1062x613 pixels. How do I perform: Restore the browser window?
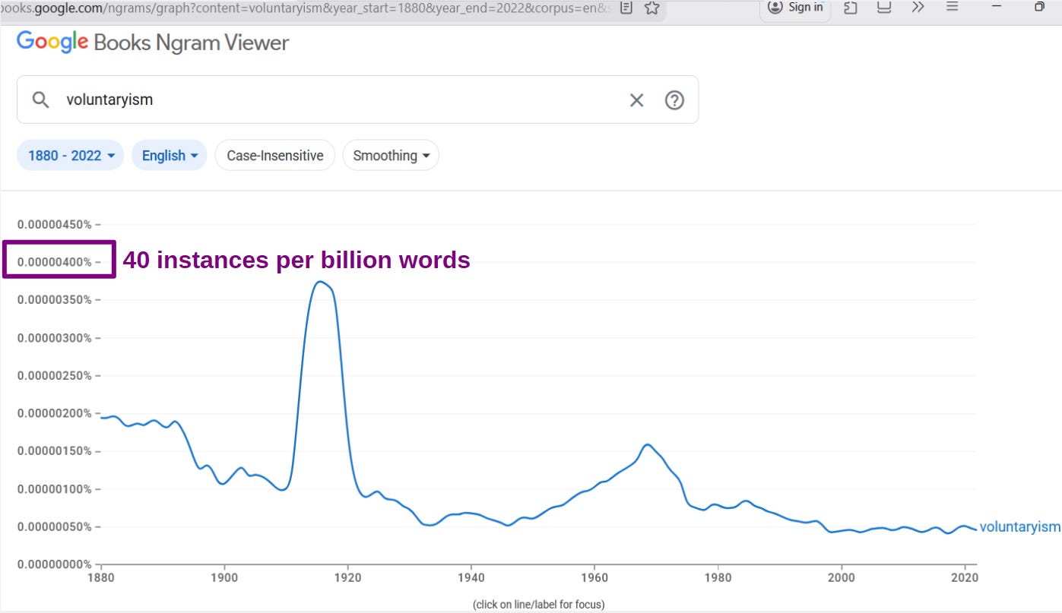pos(1039,7)
